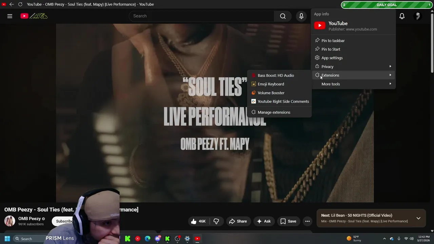Open OMB Peezy channel name link

(x=29, y=219)
